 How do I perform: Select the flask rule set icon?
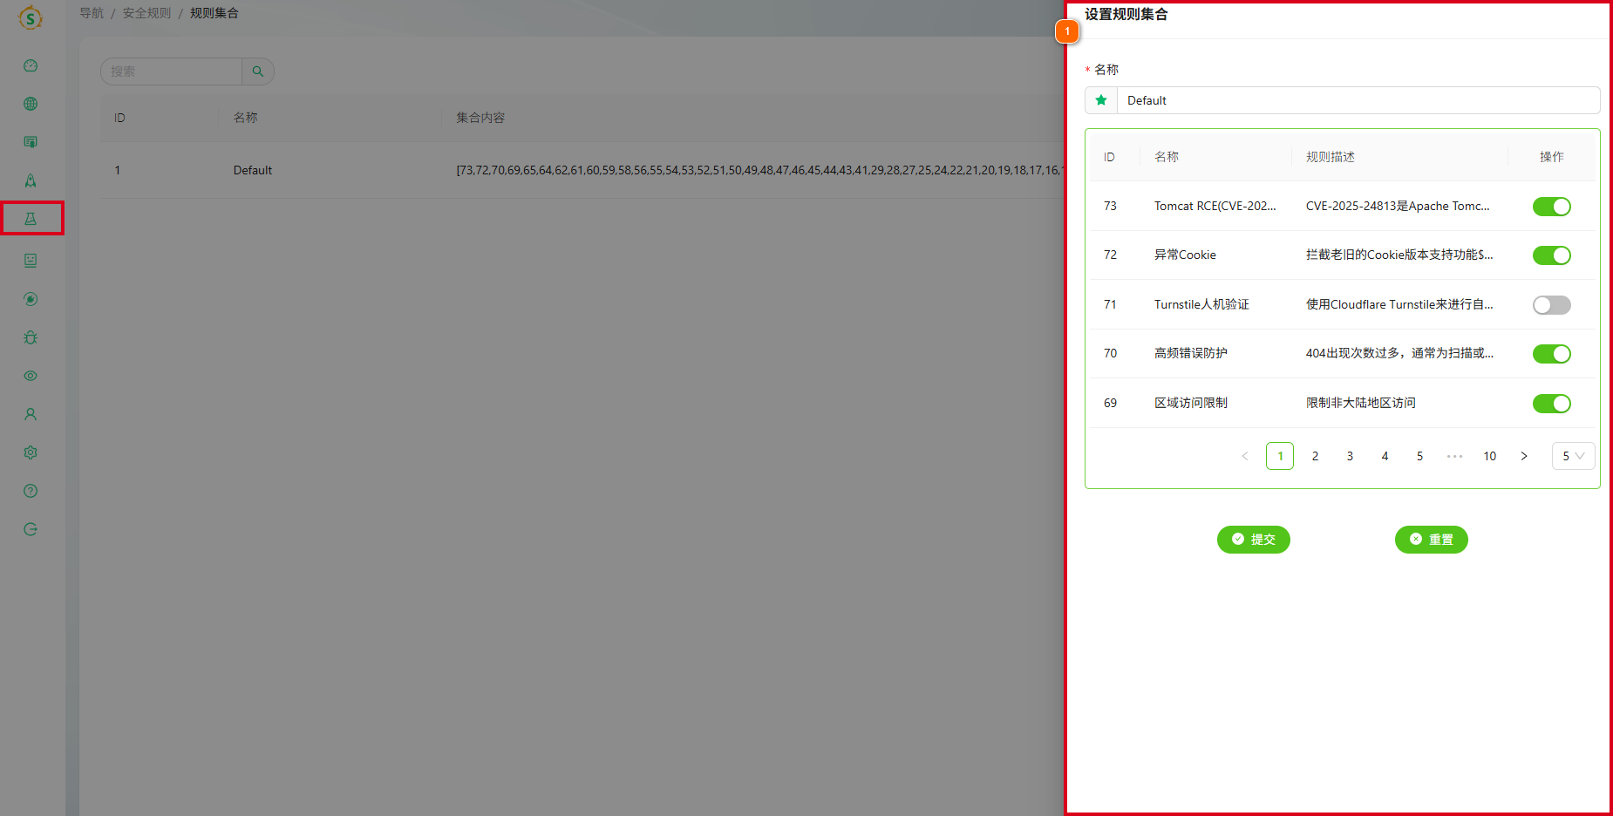(x=31, y=218)
